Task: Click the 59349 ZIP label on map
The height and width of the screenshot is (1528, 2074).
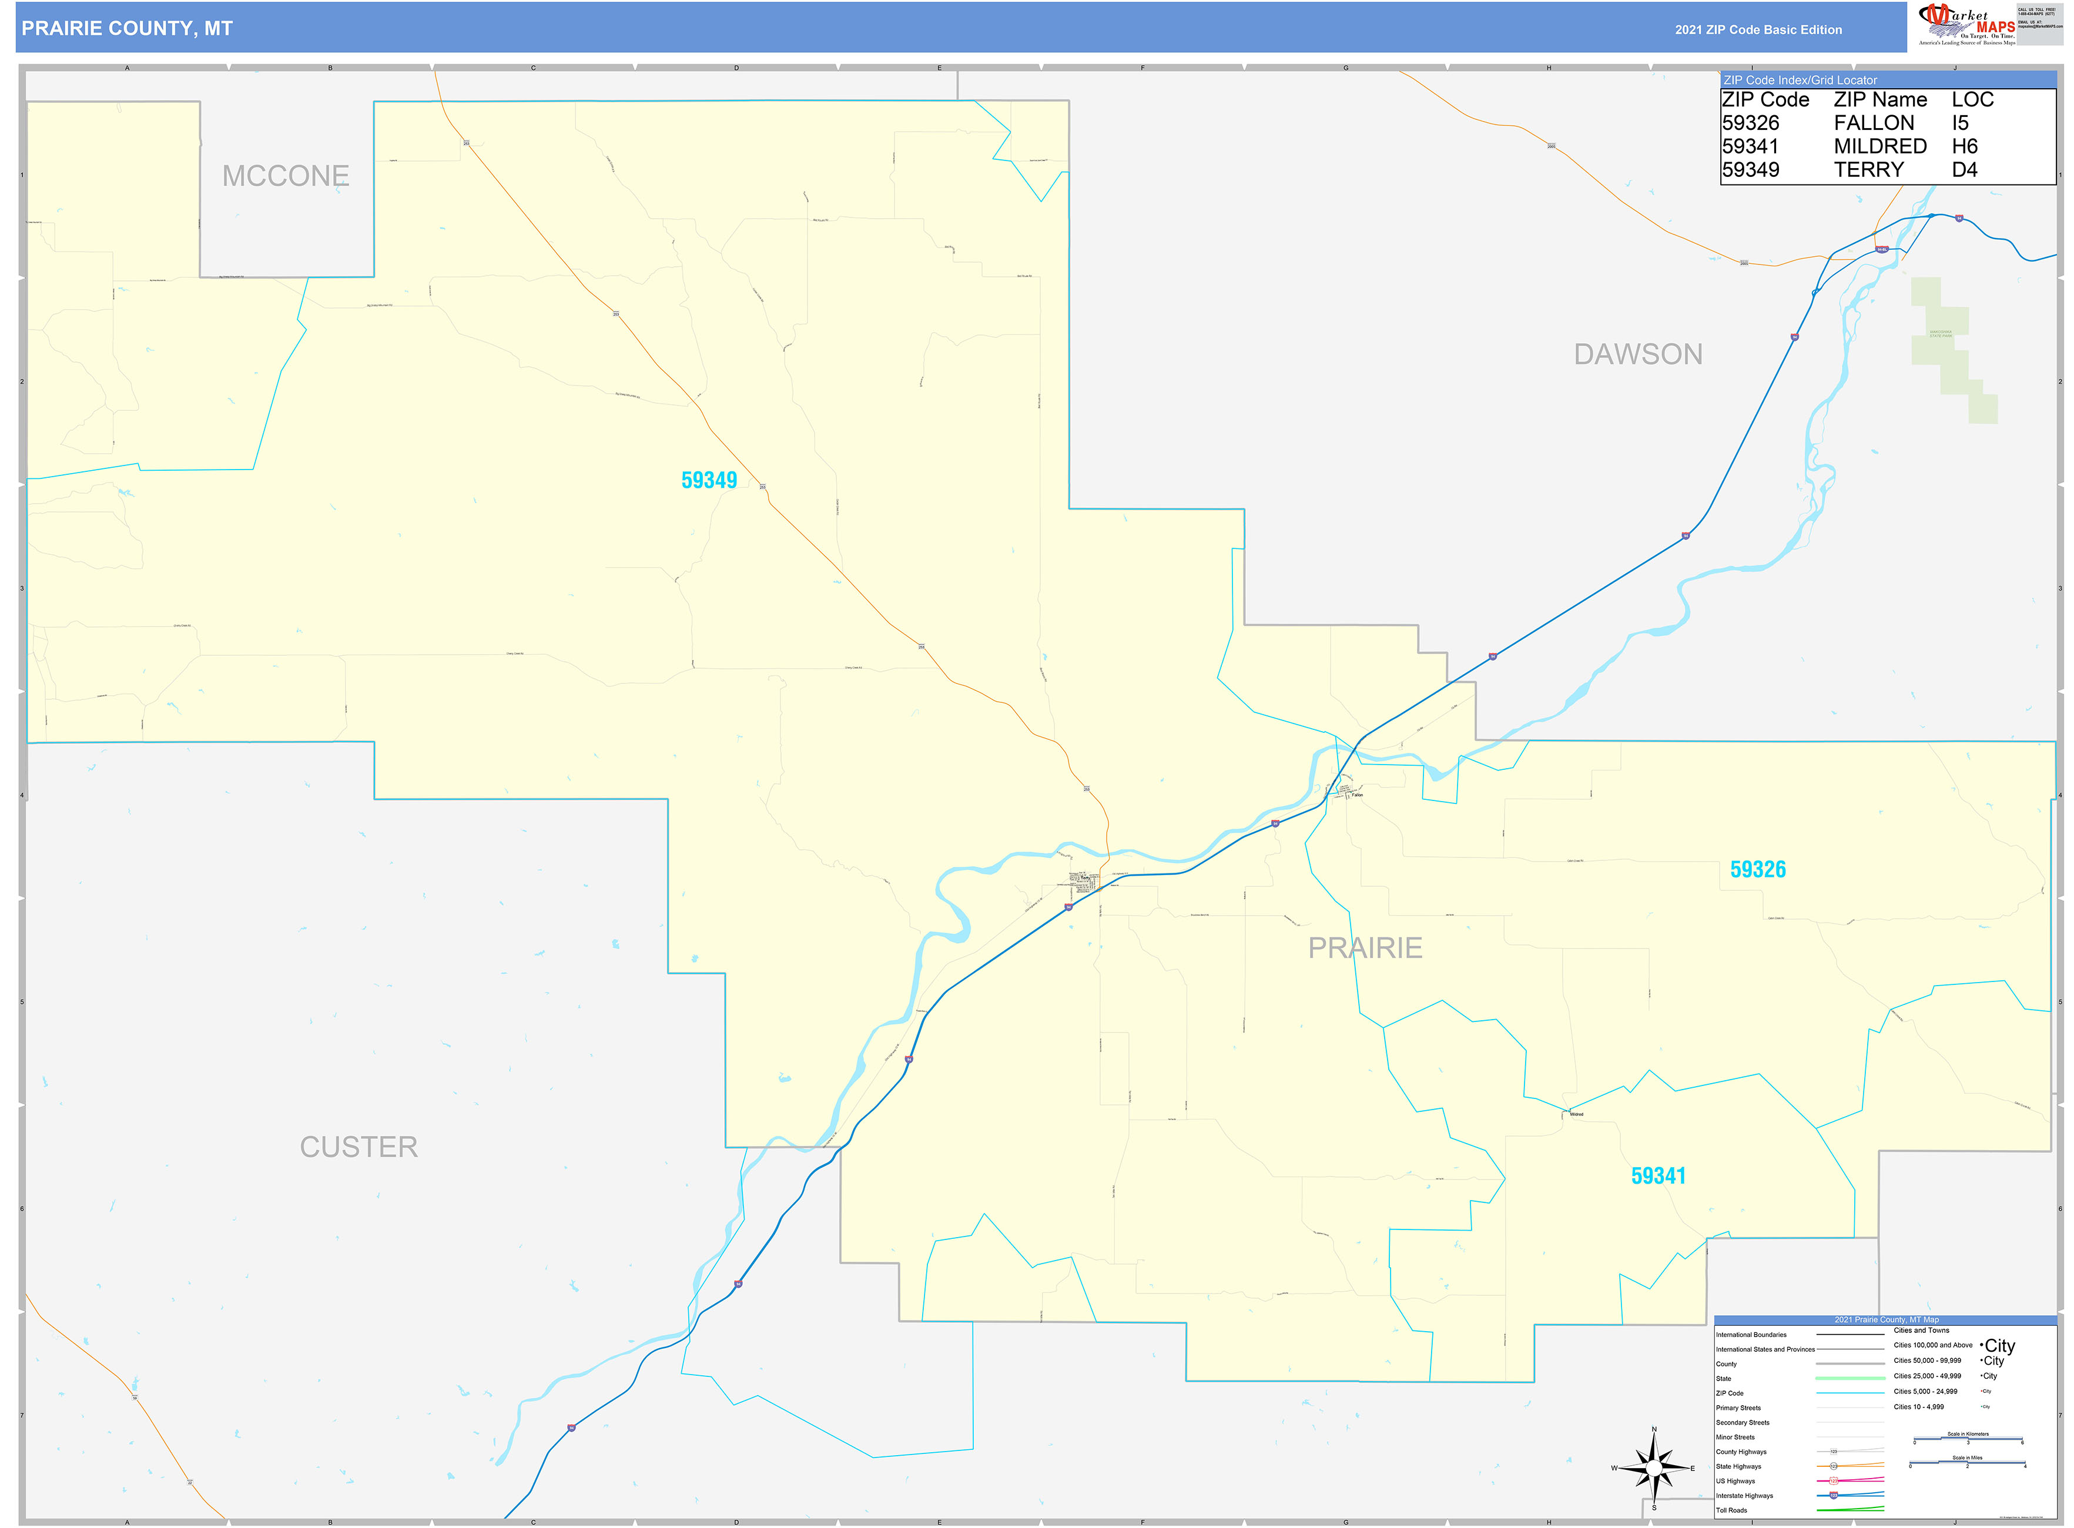Action: pyautogui.click(x=709, y=480)
